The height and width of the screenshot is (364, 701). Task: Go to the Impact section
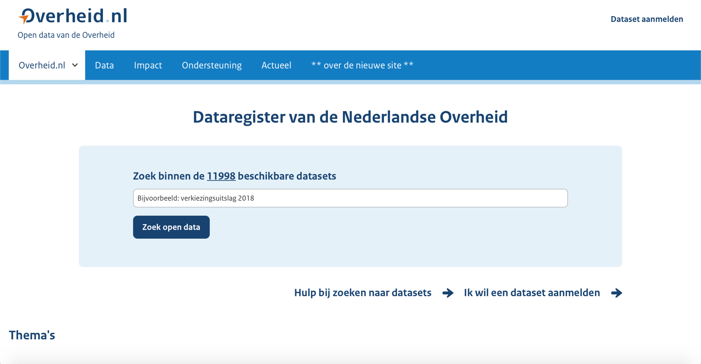(148, 65)
